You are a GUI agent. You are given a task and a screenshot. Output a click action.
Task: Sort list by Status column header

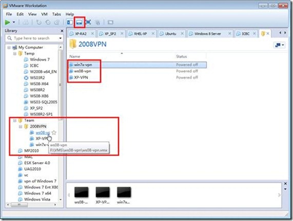[182, 56]
